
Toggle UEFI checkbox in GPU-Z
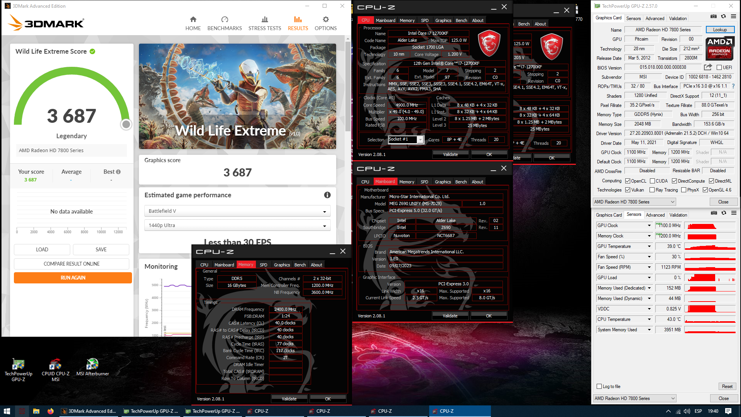pos(719,68)
